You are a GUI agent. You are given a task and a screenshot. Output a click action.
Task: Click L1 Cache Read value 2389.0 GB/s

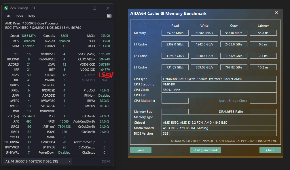[175, 44]
